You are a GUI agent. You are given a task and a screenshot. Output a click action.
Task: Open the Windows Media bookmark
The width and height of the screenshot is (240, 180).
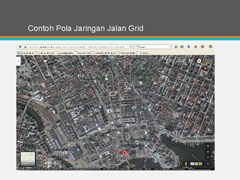click(126, 53)
